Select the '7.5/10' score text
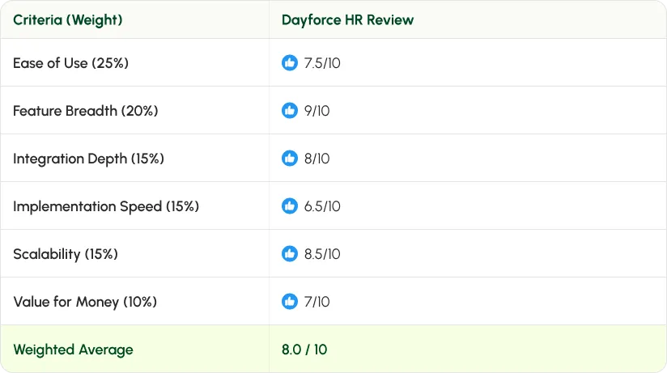The height and width of the screenshot is (373, 667). pyautogui.click(x=322, y=63)
